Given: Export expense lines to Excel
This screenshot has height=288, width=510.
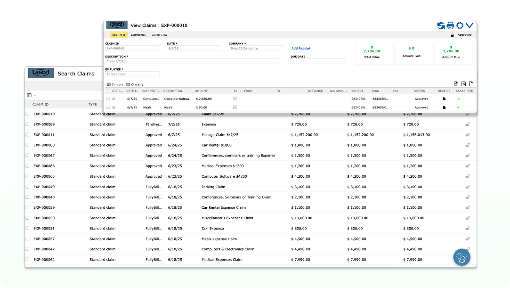Looking at the screenshot, I should point(456,84).
